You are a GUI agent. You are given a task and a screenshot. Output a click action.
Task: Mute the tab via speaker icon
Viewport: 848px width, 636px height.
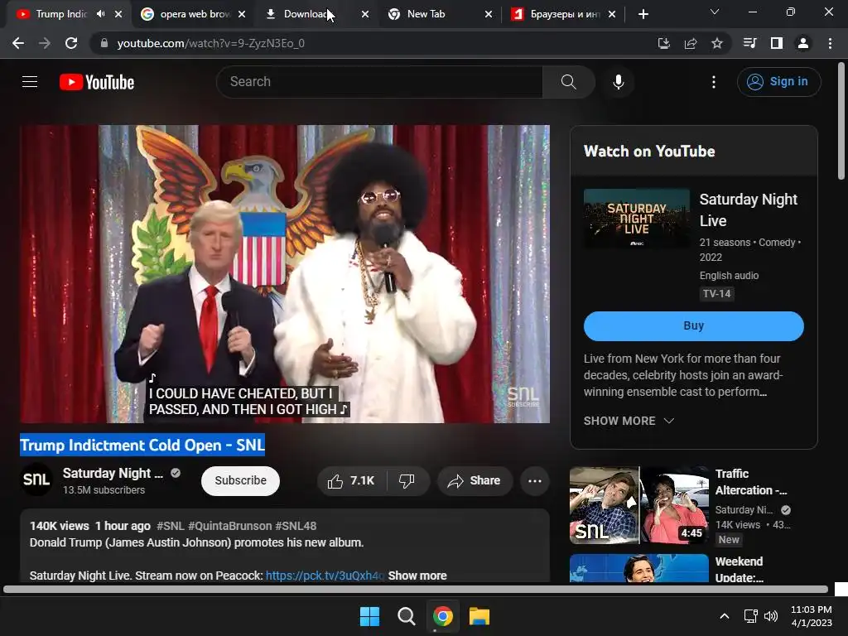pos(100,14)
